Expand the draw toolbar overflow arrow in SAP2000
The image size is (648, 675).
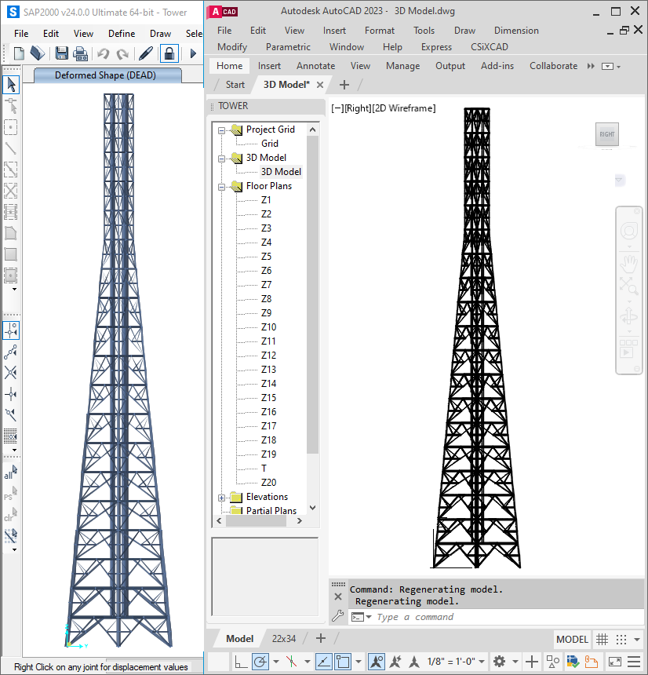14,290
